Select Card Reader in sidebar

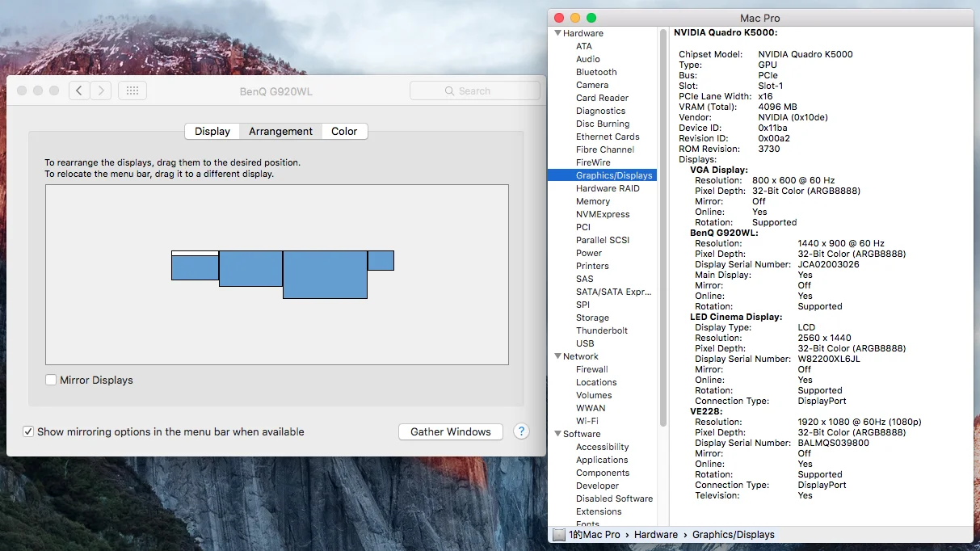[x=602, y=98]
